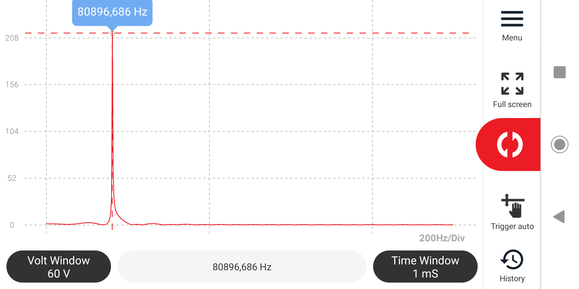
Task: Open the Volt Window 60 V selector
Action: pos(59,267)
